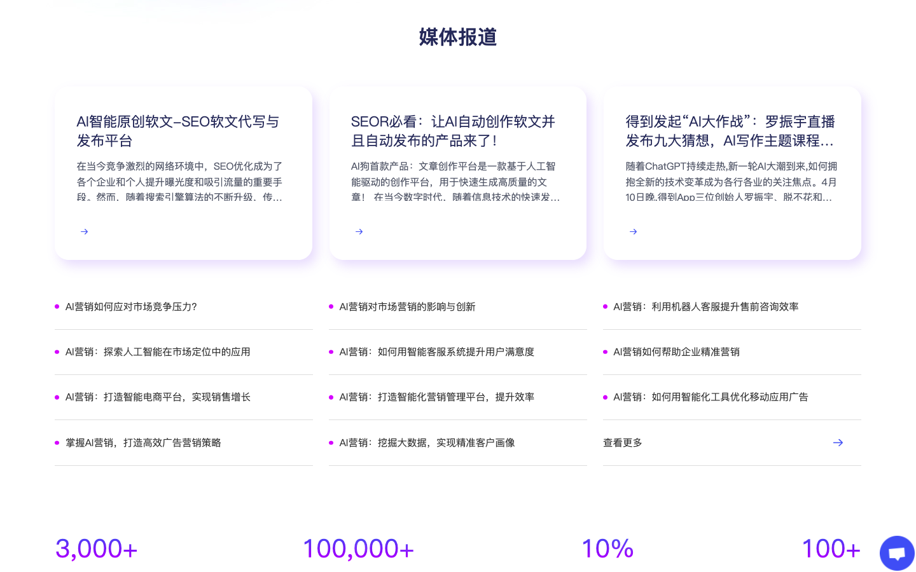Open AI营销：利用机器人客服提升售前咨询效率
916x572 pixels.
705,306
